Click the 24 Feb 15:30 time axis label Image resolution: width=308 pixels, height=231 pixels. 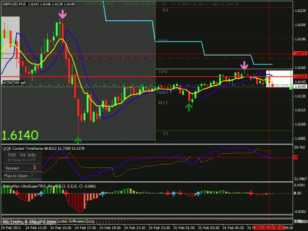(61, 228)
